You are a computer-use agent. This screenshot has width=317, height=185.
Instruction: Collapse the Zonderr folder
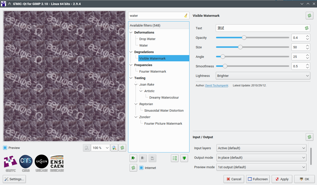(x=136, y=117)
